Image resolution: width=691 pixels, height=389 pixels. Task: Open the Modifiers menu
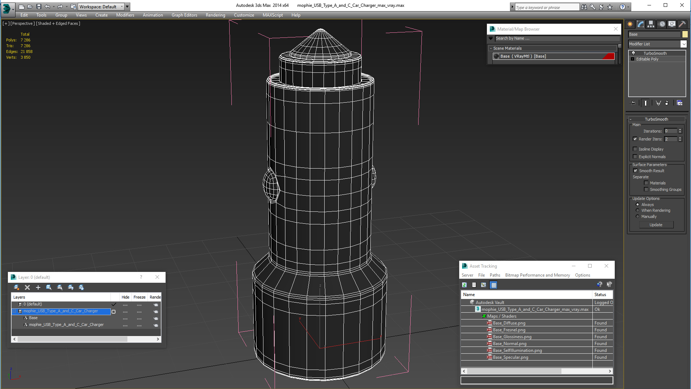click(125, 15)
